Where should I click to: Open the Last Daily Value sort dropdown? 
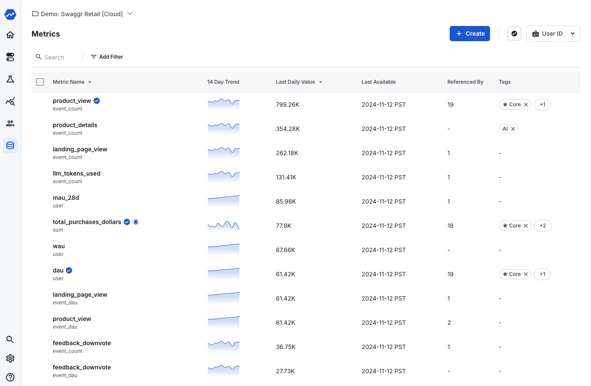320,82
